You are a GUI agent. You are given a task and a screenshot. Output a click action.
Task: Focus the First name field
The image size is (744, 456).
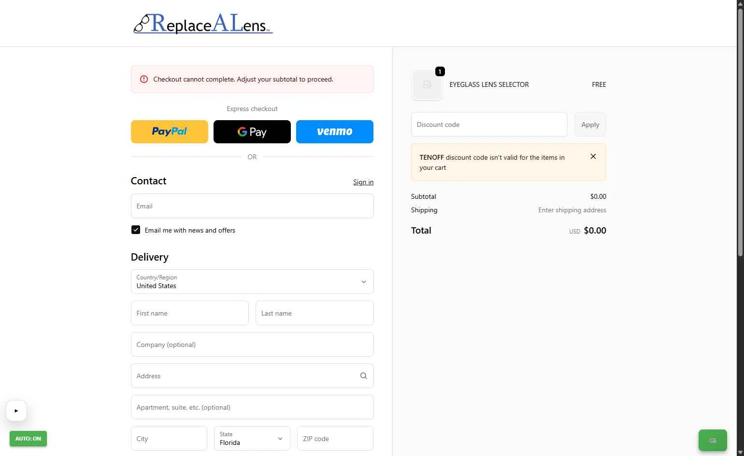[x=190, y=313]
